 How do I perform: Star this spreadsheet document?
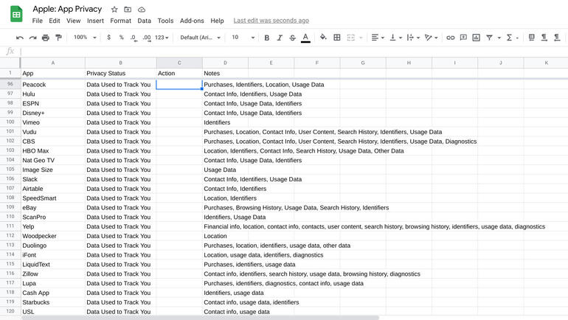pyautogui.click(x=114, y=10)
